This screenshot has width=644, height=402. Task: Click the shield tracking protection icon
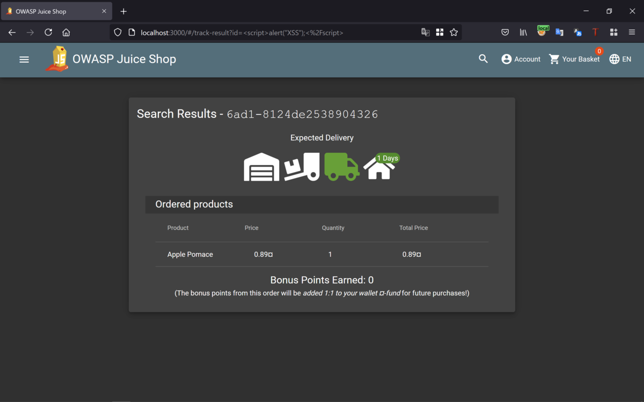coord(118,32)
